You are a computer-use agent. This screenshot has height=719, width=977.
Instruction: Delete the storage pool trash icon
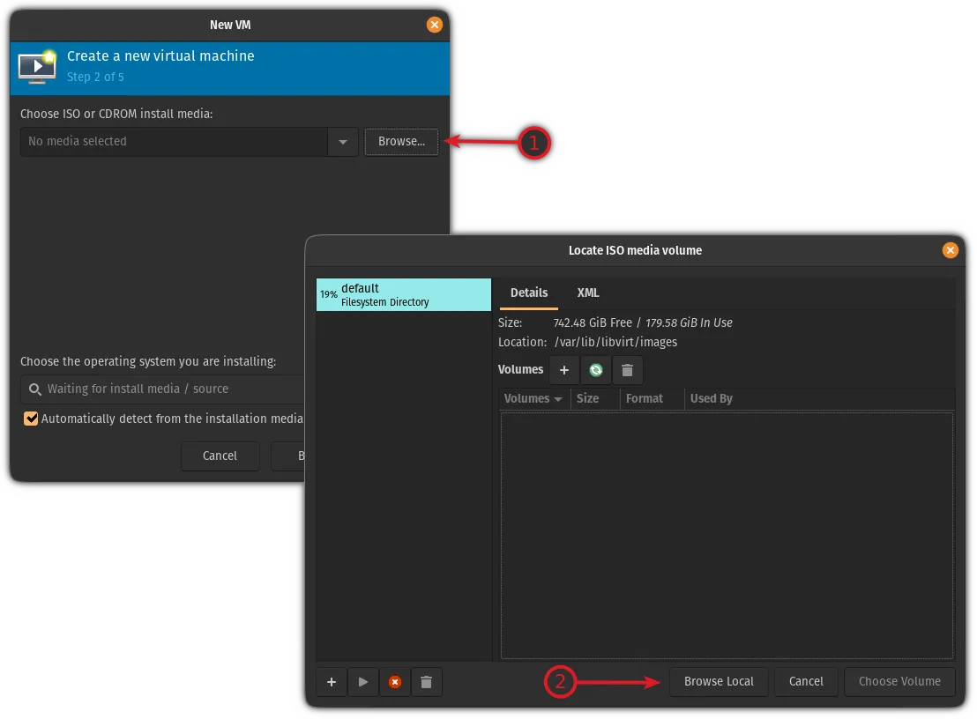tap(427, 682)
